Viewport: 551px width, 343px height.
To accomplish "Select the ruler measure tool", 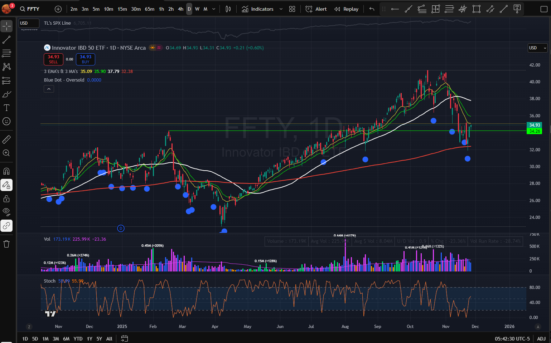I will pos(6,139).
